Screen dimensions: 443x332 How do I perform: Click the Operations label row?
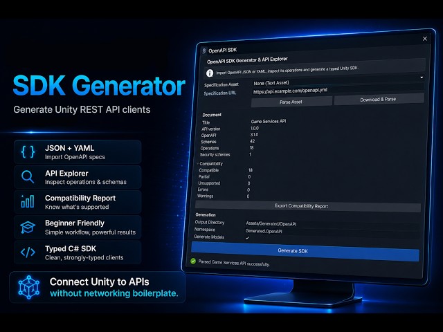pyautogui.click(x=210, y=148)
